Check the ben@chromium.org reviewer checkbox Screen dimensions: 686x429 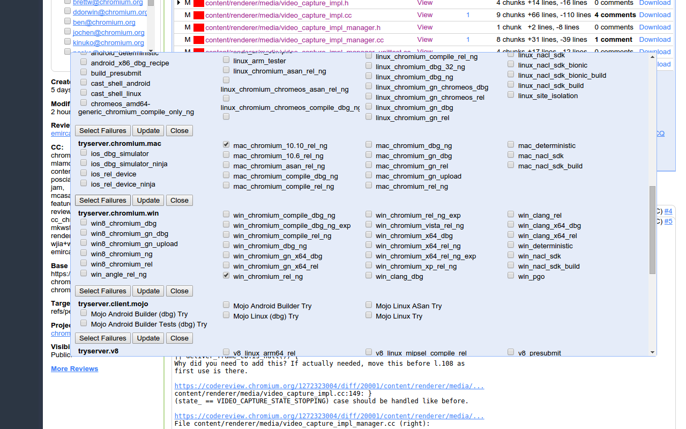click(x=68, y=22)
